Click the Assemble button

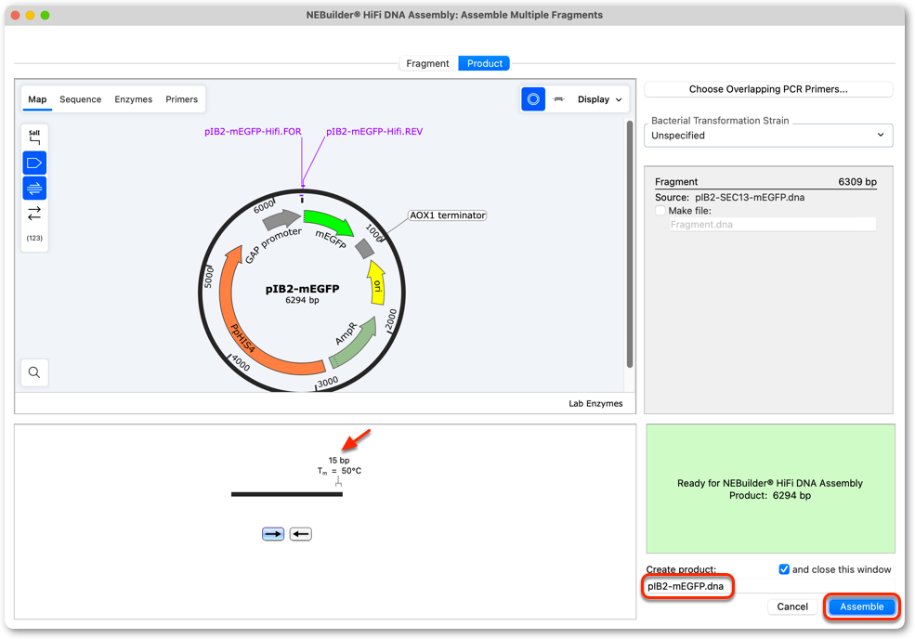[x=861, y=606]
